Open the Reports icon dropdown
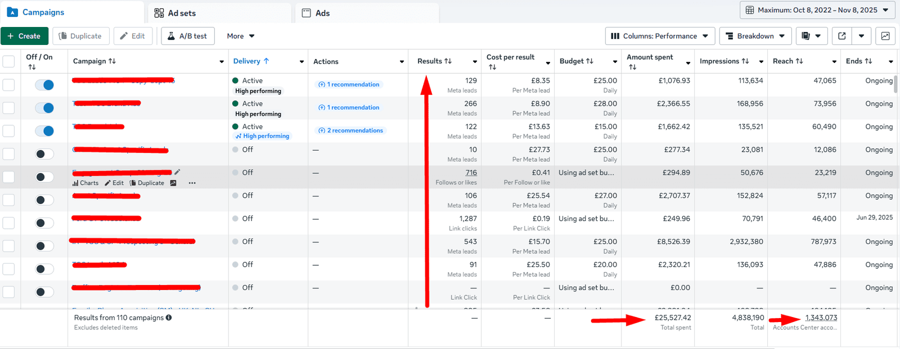 pyautogui.click(x=811, y=36)
